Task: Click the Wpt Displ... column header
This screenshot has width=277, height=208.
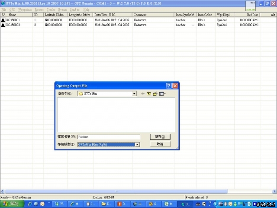Action: pyautogui.click(x=225, y=15)
